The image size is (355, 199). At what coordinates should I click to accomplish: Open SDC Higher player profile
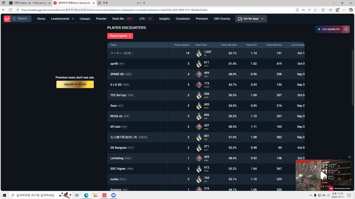[118, 169]
